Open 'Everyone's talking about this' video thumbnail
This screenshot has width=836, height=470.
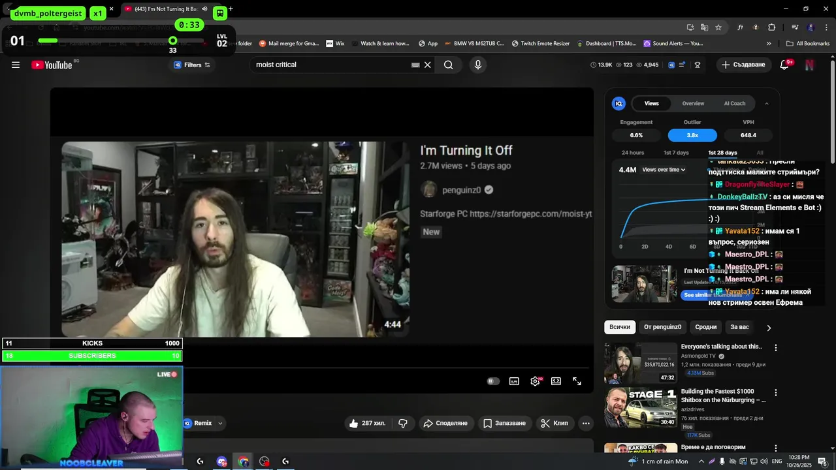pyautogui.click(x=641, y=362)
